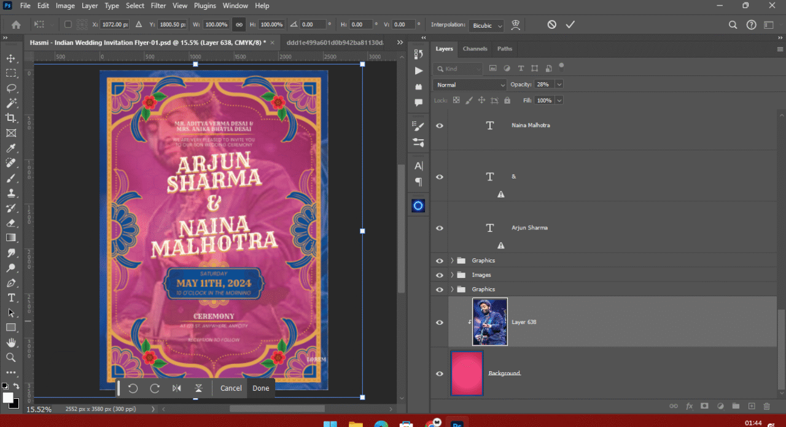Click the Done button
786x427 pixels.
click(x=261, y=388)
